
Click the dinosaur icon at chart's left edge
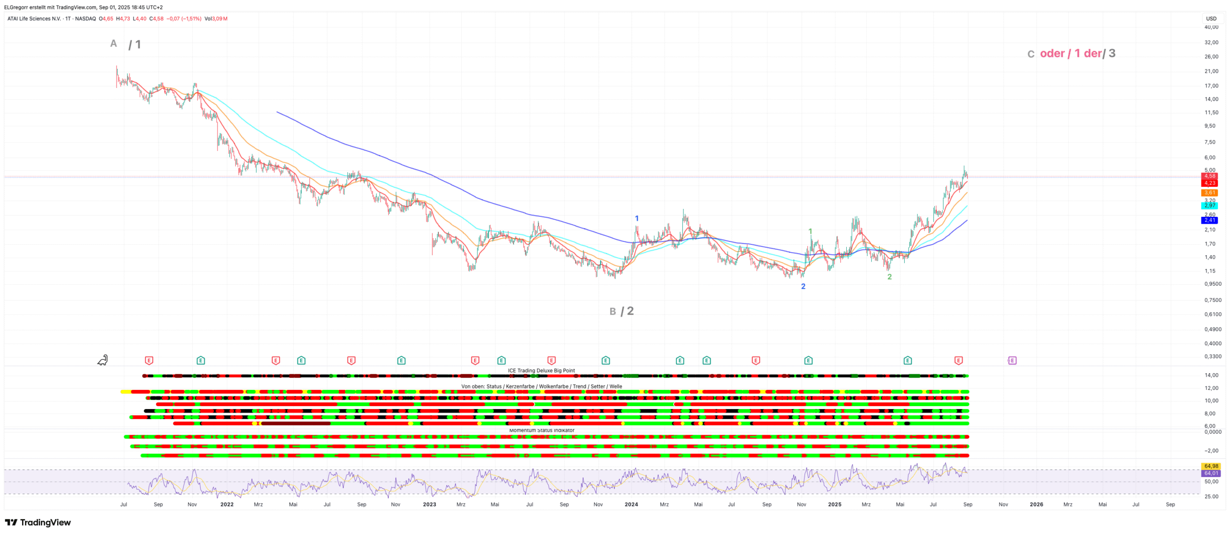tap(102, 360)
